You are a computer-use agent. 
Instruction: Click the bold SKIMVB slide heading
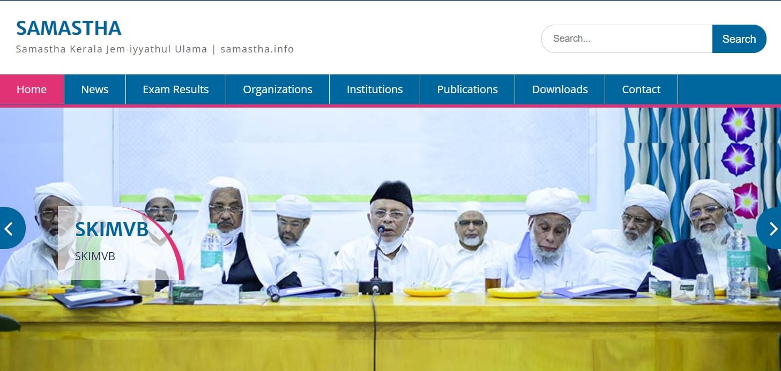(111, 229)
